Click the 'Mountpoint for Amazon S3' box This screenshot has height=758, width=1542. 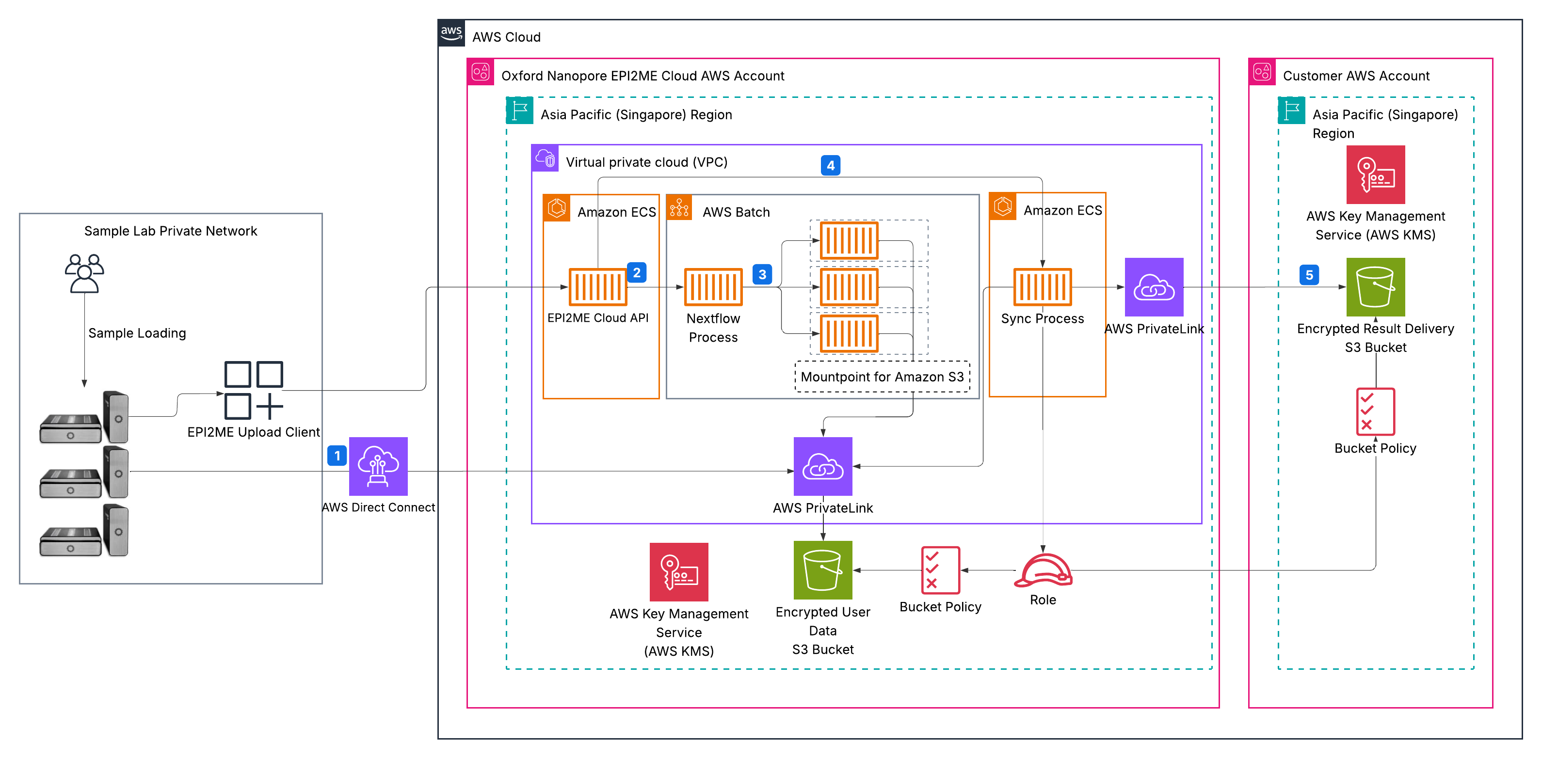point(883,376)
